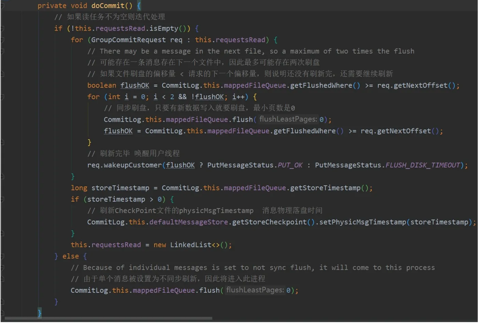The image size is (478, 323).
Task: Click the 'boolean' keyword
Action: [x=102, y=85]
